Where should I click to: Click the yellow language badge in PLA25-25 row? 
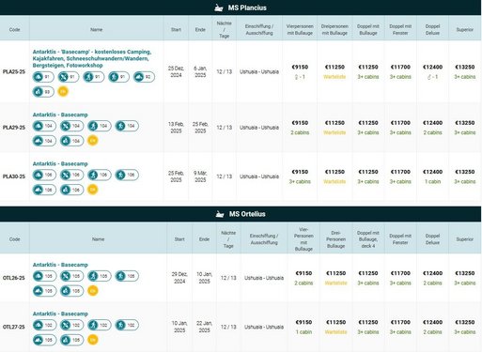(x=63, y=92)
